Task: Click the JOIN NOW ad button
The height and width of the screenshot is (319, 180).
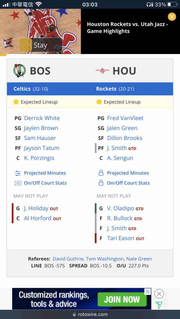Action: (x=122, y=300)
